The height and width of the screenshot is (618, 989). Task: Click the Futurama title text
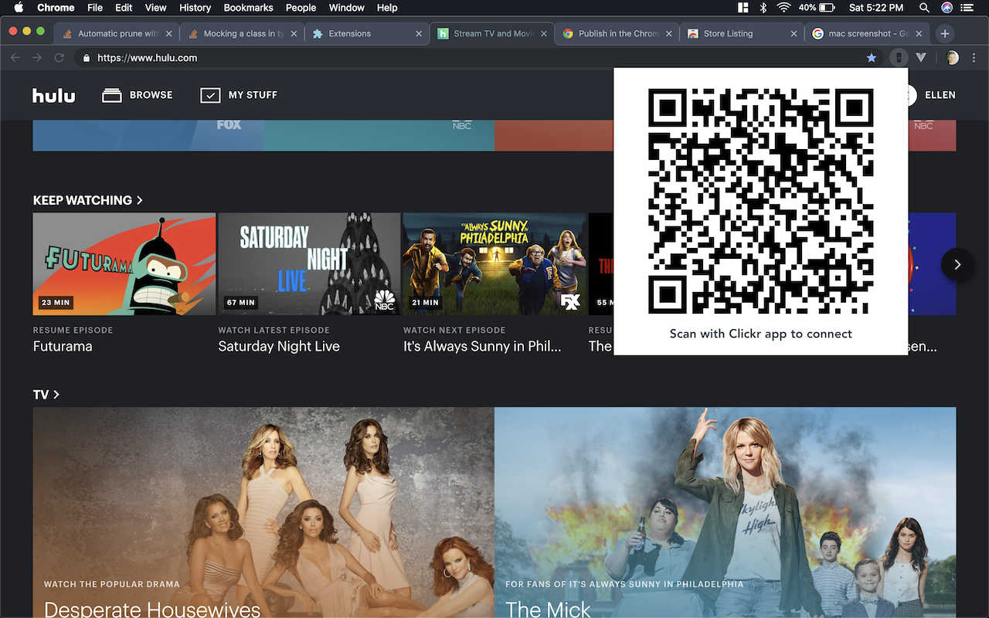(x=63, y=346)
